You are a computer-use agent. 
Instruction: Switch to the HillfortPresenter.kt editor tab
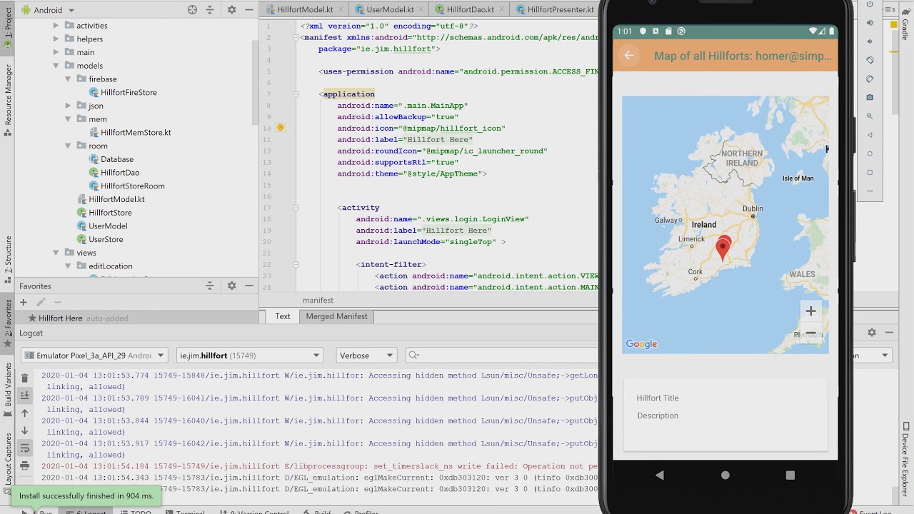tap(555, 10)
